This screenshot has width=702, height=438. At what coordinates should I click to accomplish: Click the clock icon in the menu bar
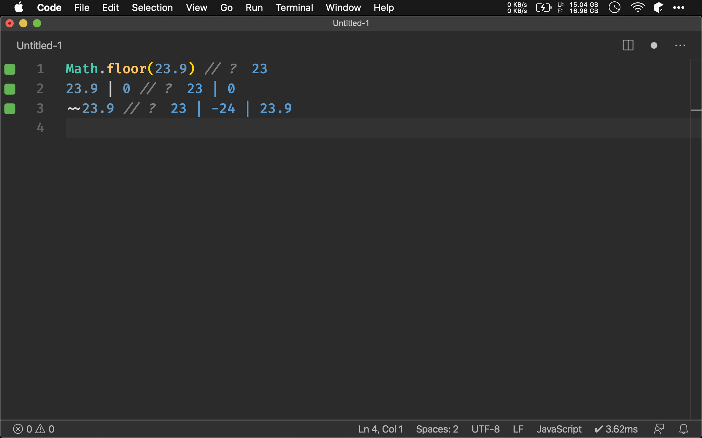click(x=614, y=8)
